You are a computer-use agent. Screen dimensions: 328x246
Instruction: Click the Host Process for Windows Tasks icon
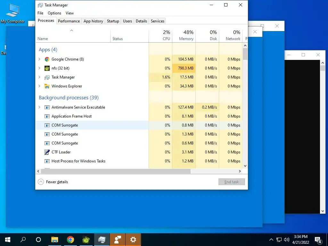click(47, 161)
